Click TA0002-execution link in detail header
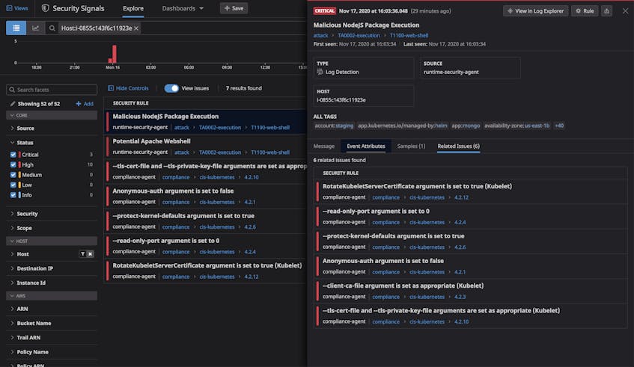The height and width of the screenshot is (367, 634). click(x=359, y=36)
